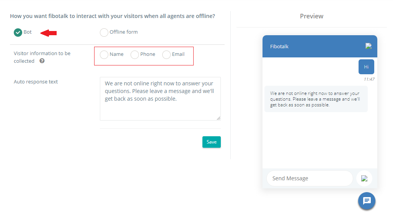Viewport: 393px width, 217px height.
Task: Click the Save button
Action: (212, 142)
